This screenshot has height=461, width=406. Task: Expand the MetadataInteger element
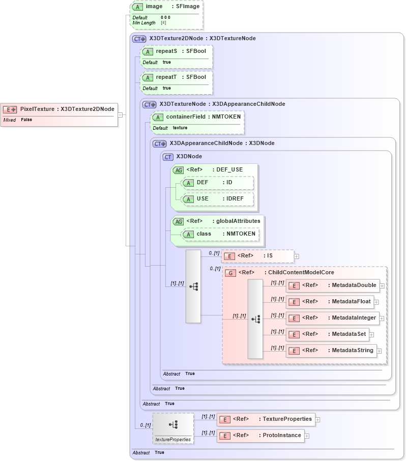pos(382,319)
